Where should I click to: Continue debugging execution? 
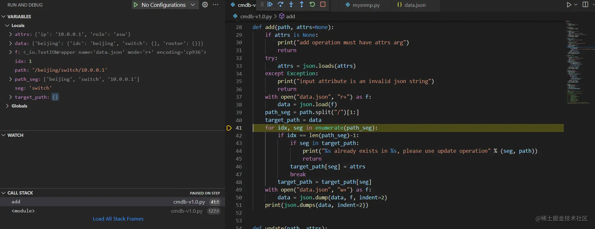click(x=270, y=4)
